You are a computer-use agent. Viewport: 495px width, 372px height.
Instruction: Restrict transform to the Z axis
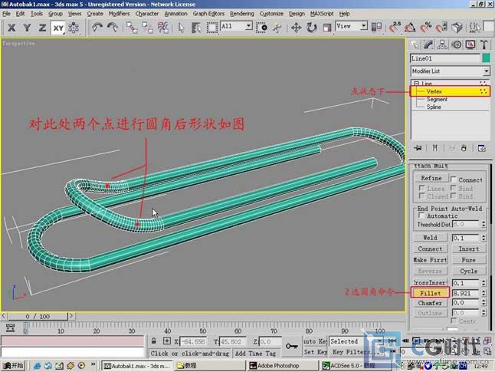42,28
